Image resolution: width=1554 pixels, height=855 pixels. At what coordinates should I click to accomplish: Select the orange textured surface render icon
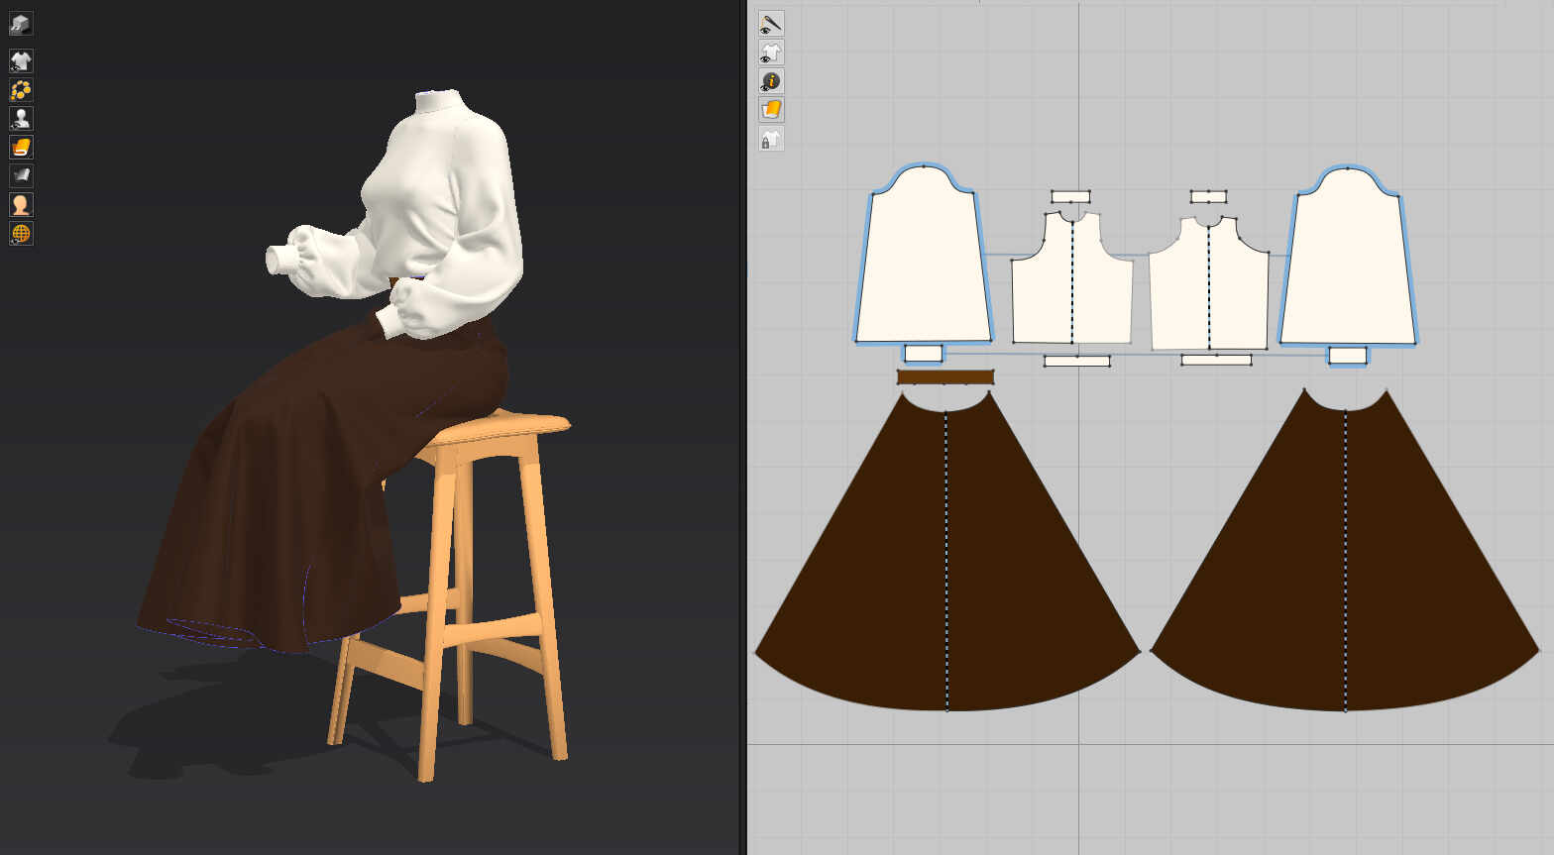click(x=21, y=148)
